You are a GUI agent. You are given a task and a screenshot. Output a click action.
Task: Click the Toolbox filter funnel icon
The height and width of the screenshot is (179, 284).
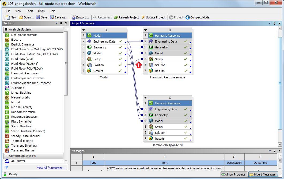click(7, 168)
